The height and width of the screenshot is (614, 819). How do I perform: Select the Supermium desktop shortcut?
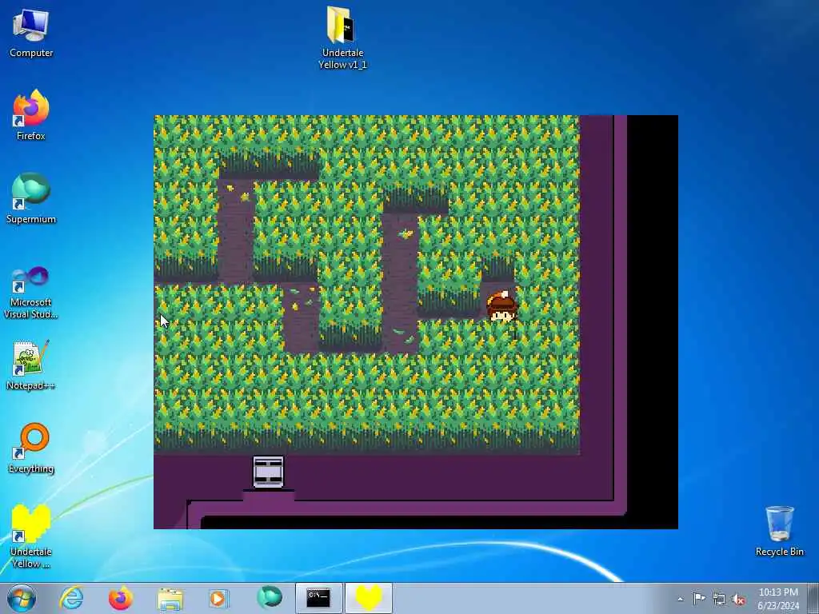[31, 198]
